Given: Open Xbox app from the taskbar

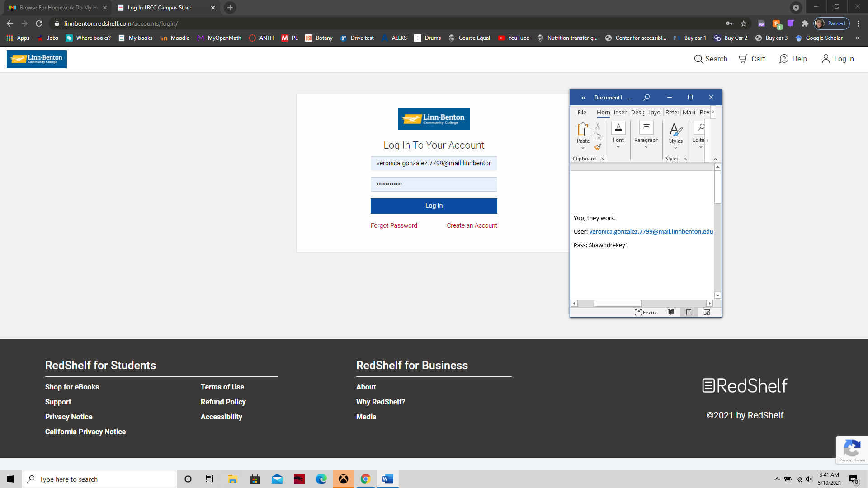Looking at the screenshot, I should tap(344, 479).
